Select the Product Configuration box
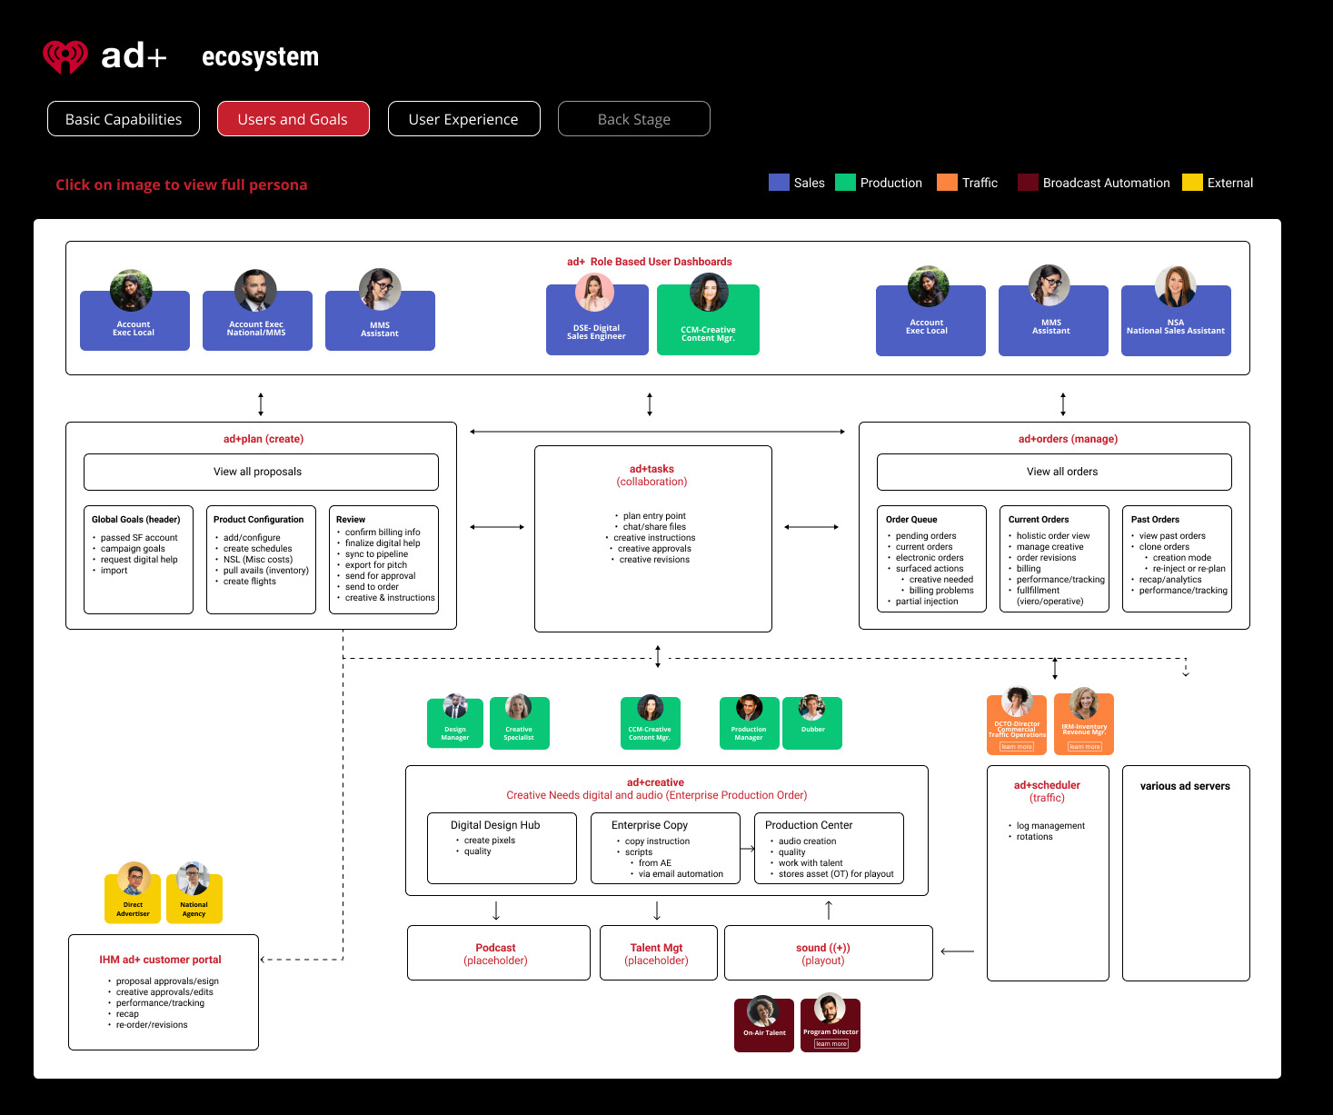The image size is (1333, 1115). click(x=261, y=560)
